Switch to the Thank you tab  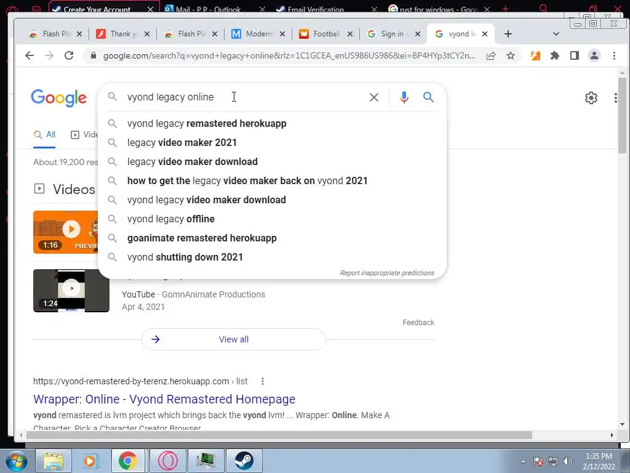[x=122, y=34]
